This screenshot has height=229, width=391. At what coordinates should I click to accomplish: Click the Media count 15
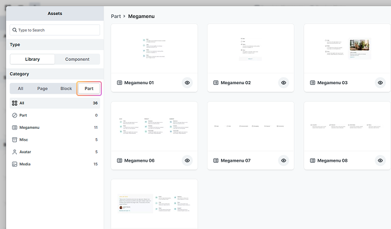click(95, 164)
